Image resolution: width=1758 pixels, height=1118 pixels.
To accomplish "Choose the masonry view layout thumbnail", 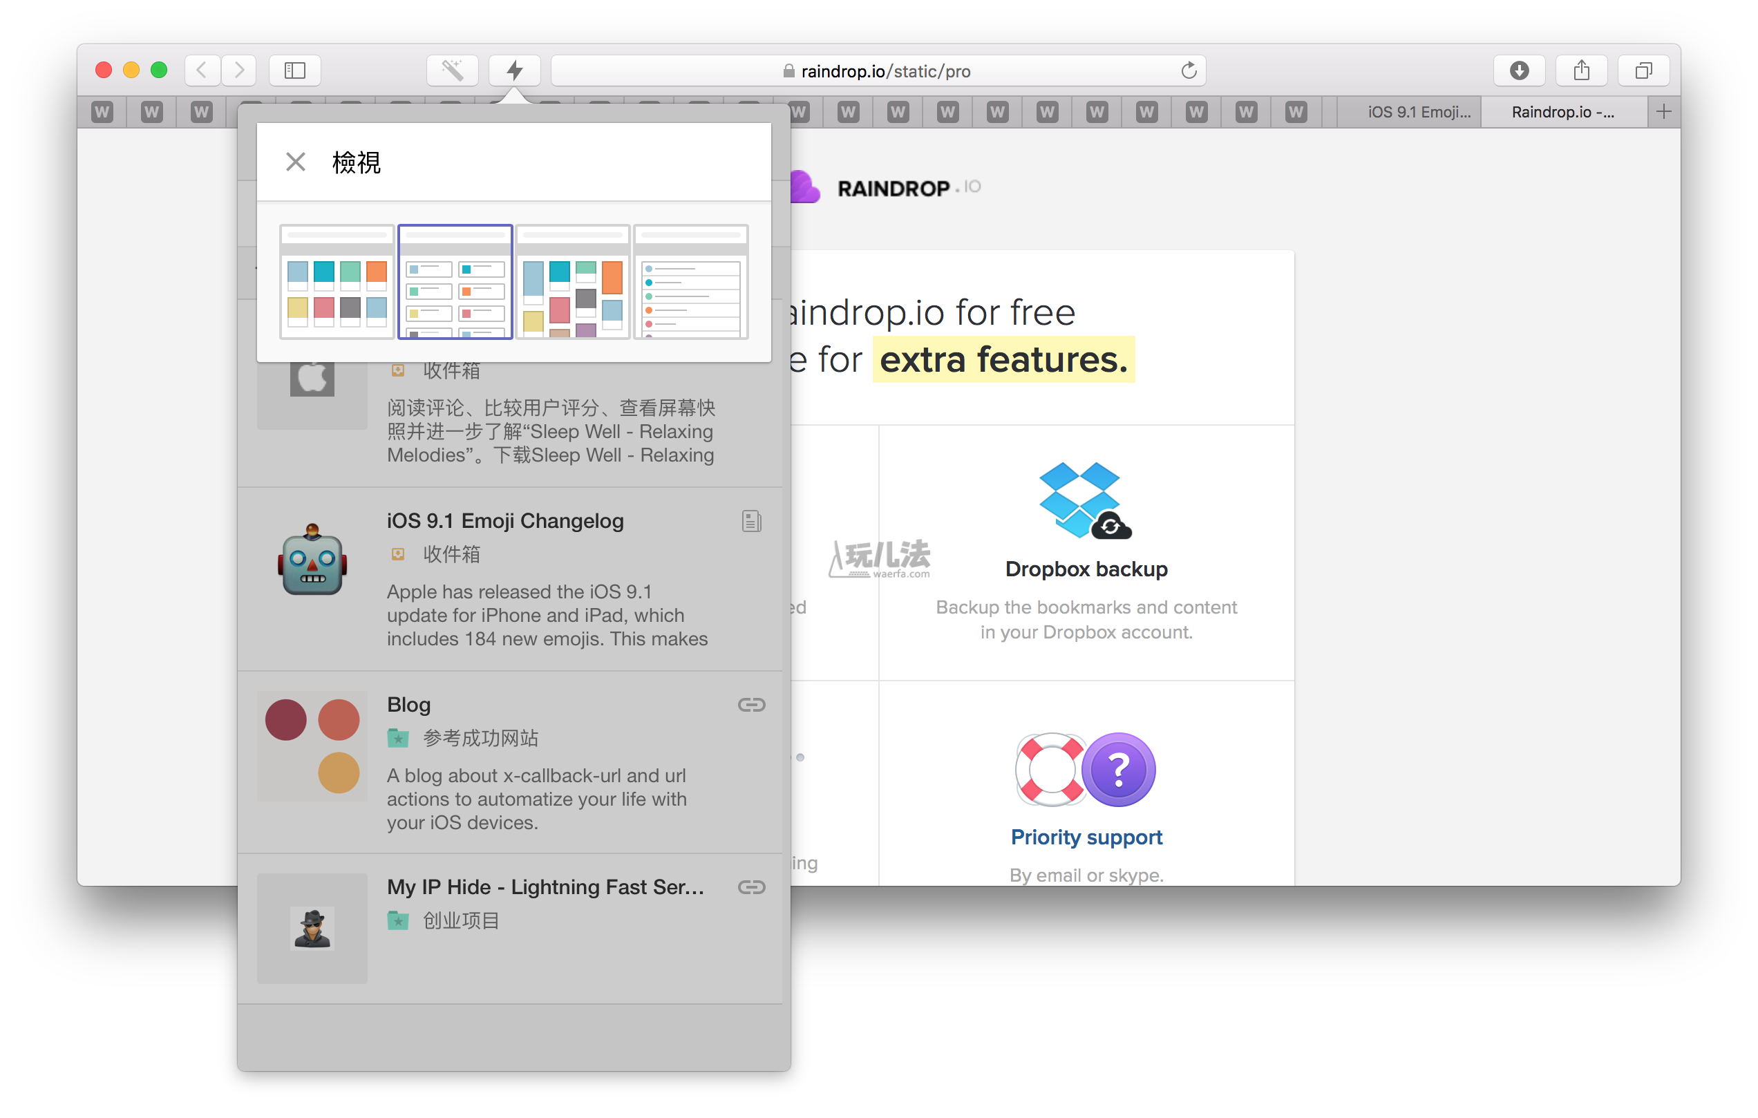I will coord(572,282).
